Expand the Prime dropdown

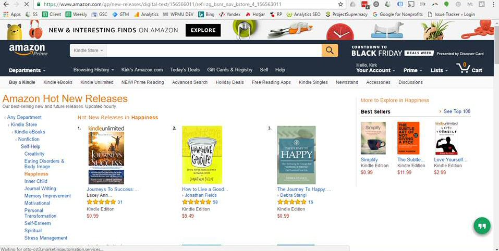pyautogui.click(x=413, y=70)
